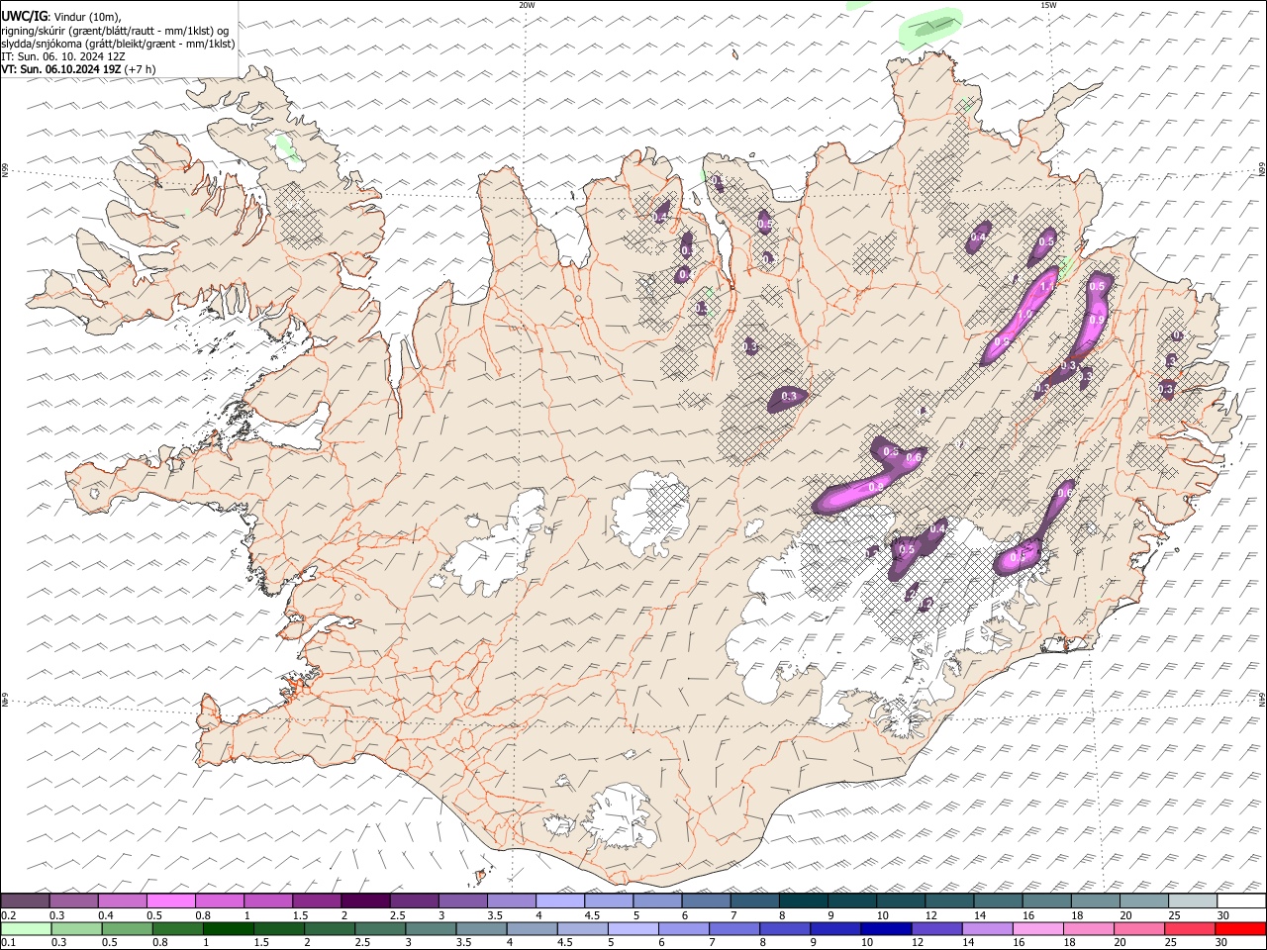Image resolution: width=1267 pixels, height=950 pixels.
Task: Click the '1.0' snowfall value on the map
Action: pyautogui.click(x=1025, y=315)
